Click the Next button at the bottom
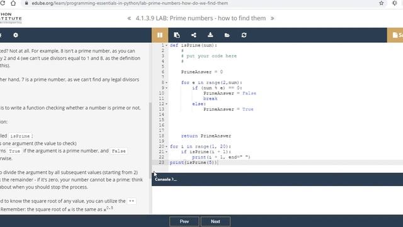403x227 pixels. point(215,221)
